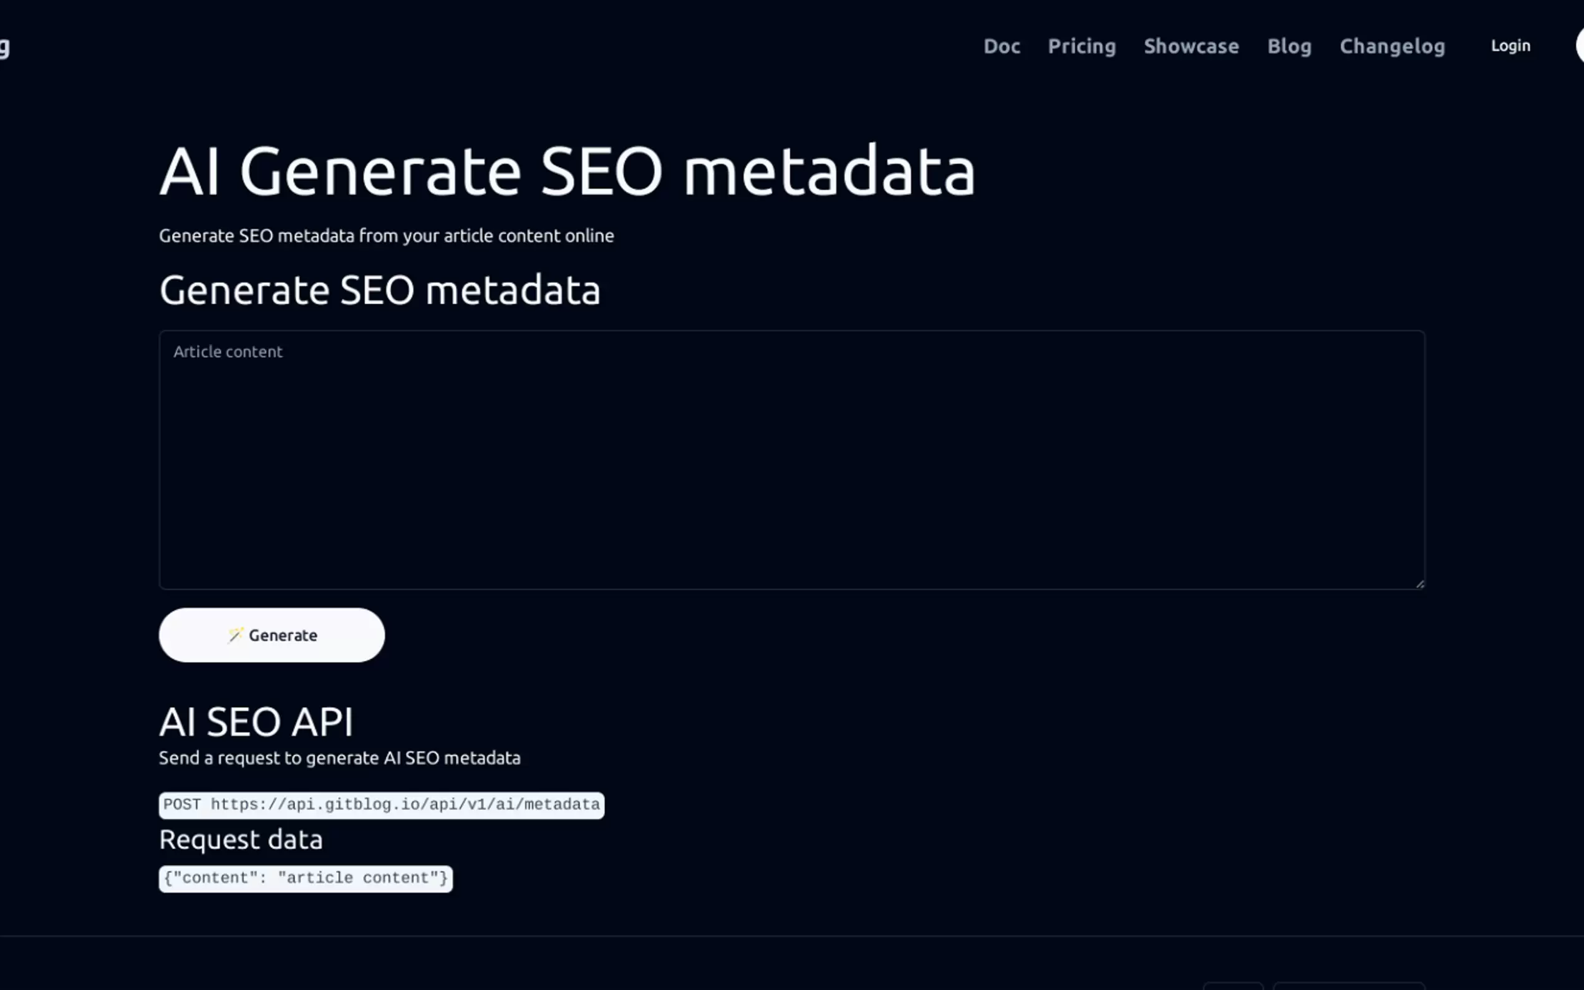Go to the Pricing page
This screenshot has width=1584, height=990.
tap(1081, 47)
